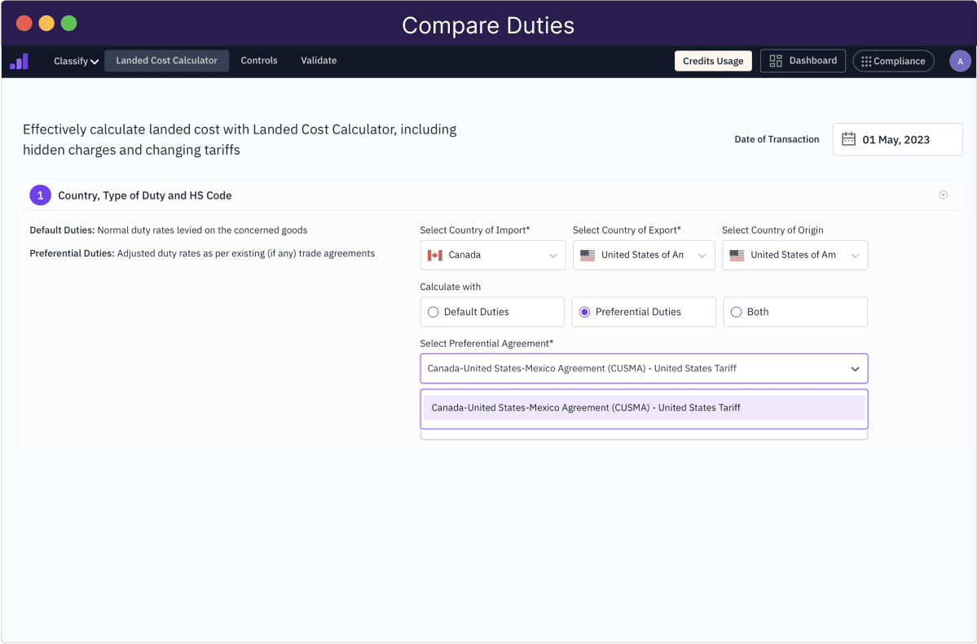Click the Dashboard grid icon

click(775, 60)
